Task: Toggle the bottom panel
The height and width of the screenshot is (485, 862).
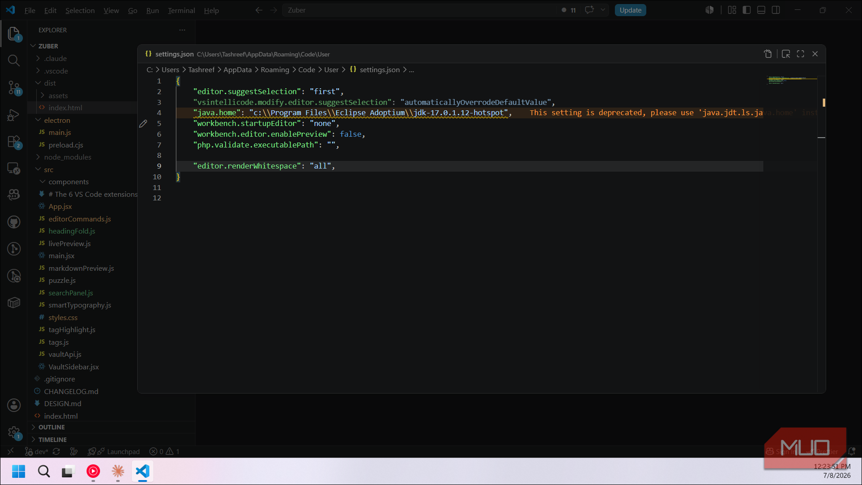Action: click(x=761, y=10)
